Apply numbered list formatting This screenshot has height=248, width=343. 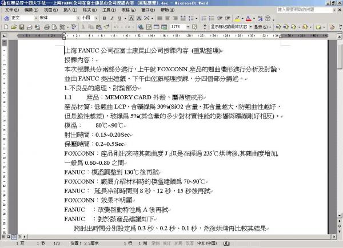coord(204,18)
